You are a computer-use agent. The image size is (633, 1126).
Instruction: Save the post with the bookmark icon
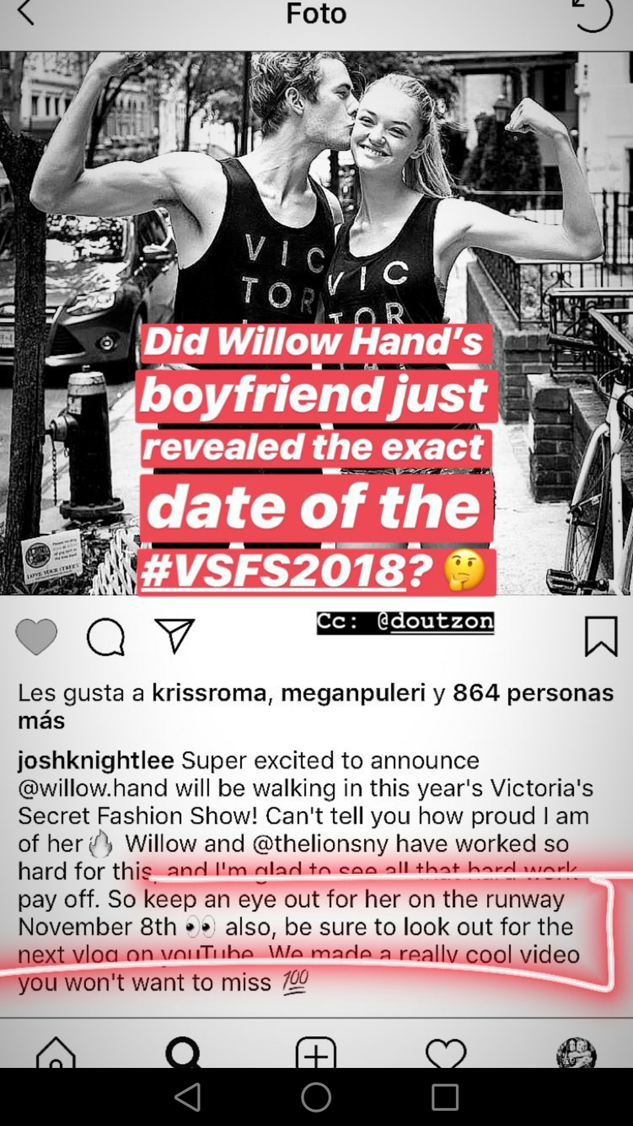click(x=601, y=636)
